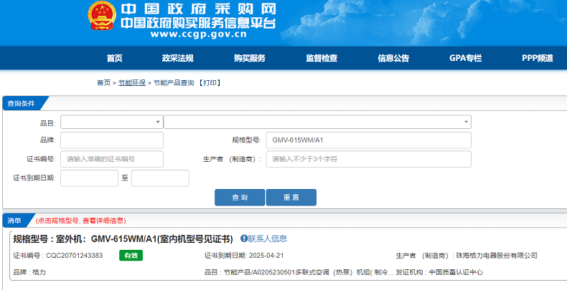
Task: Click the www.ccgp.gov.cn header text
Action: [199, 34]
